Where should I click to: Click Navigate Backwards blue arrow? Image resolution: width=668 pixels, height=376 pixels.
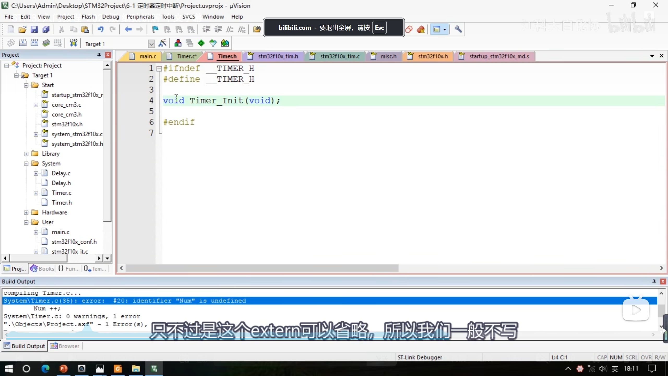click(x=128, y=29)
